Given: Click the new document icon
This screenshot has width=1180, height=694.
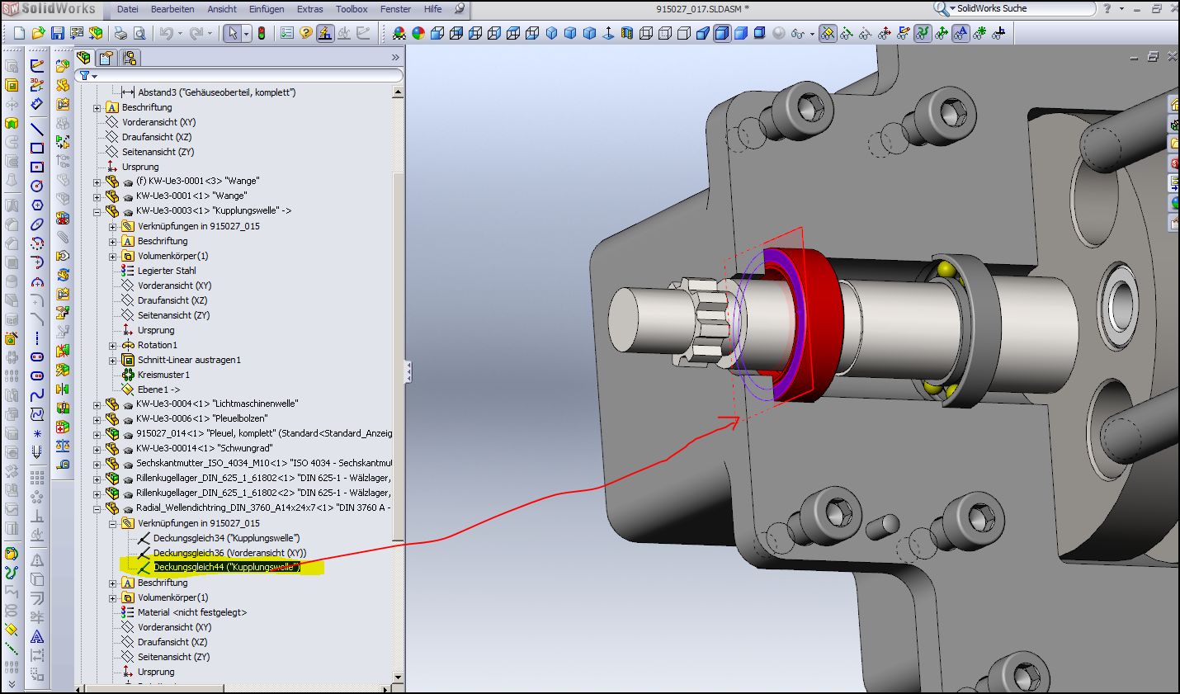Looking at the screenshot, I should point(20,34).
